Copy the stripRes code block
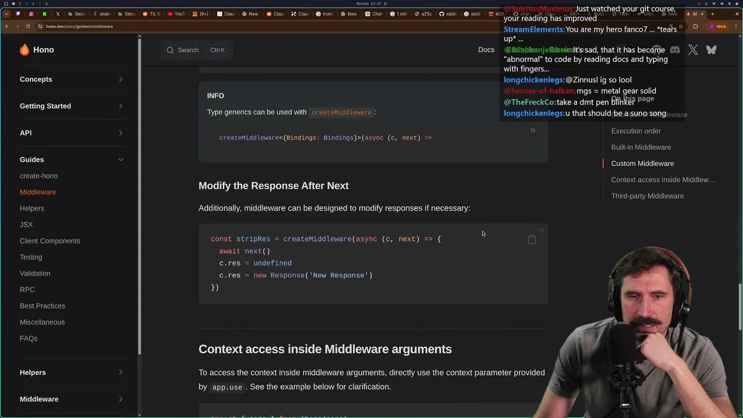The image size is (743, 418). click(531, 239)
